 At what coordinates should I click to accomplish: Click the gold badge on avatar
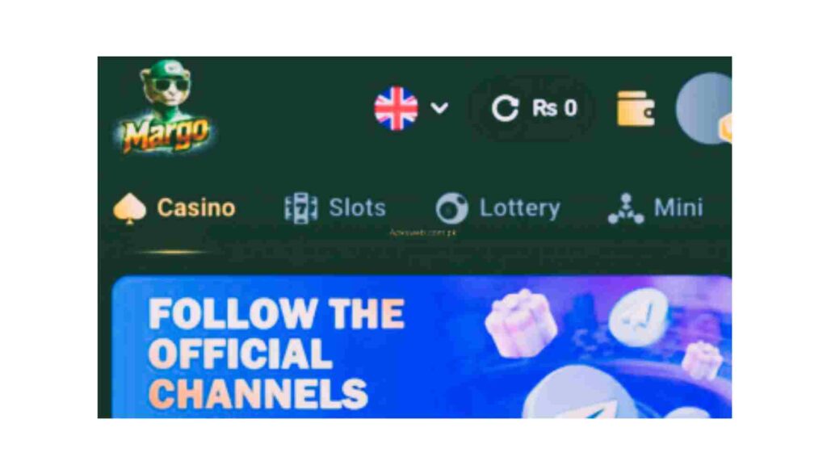(x=726, y=128)
